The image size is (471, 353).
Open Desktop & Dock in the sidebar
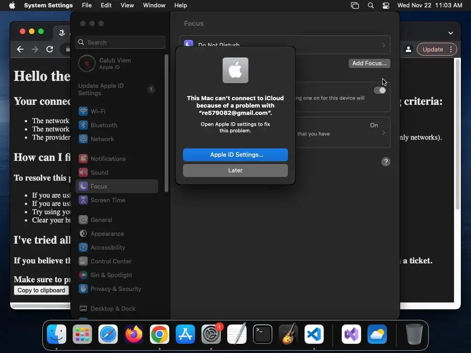116,309
